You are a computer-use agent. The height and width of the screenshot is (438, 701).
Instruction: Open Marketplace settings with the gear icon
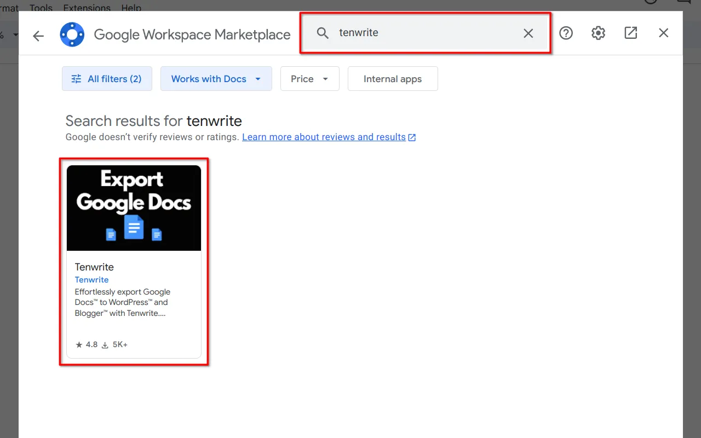pyautogui.click(x=598, y=33)
